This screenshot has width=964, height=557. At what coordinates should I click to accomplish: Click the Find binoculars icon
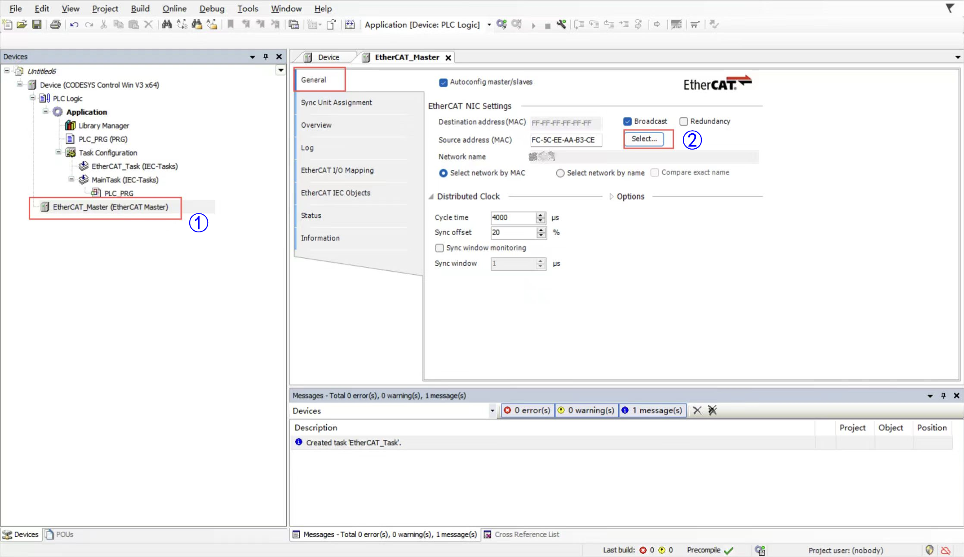point(166,25)
